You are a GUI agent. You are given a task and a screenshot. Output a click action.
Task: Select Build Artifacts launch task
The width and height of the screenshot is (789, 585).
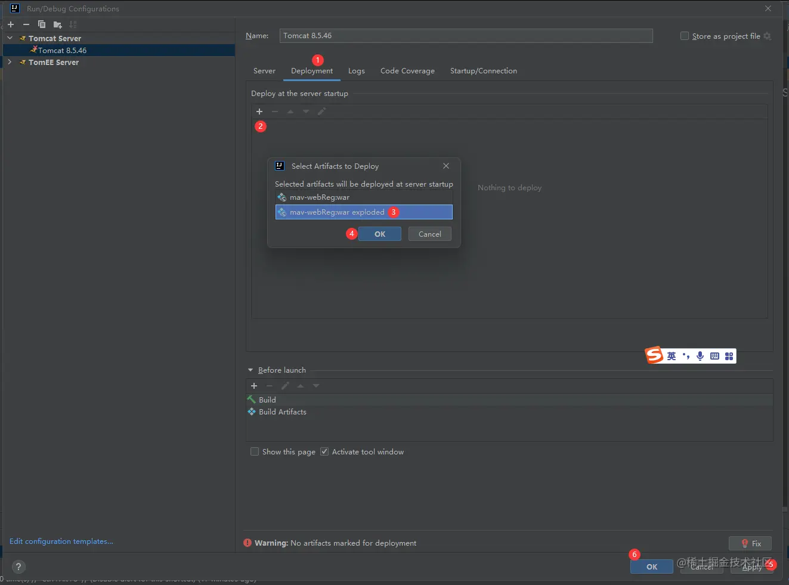[509, 412]
